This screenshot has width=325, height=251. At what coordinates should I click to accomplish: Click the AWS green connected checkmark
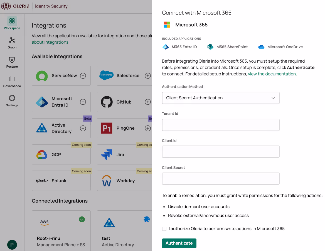[82, 219]
